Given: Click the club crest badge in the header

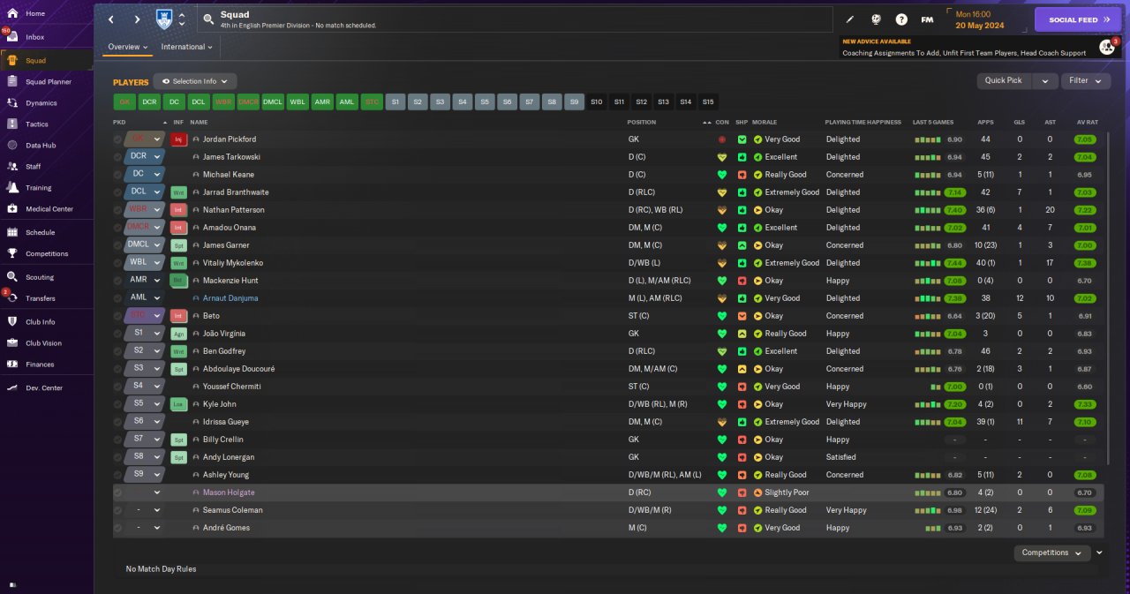Looking at the screenshot, I should 164,19.
